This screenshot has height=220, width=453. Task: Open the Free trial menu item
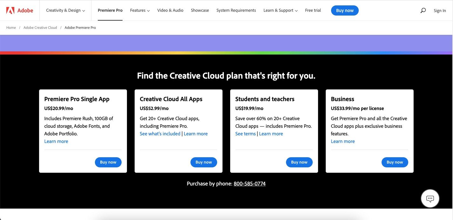[313, 10]
